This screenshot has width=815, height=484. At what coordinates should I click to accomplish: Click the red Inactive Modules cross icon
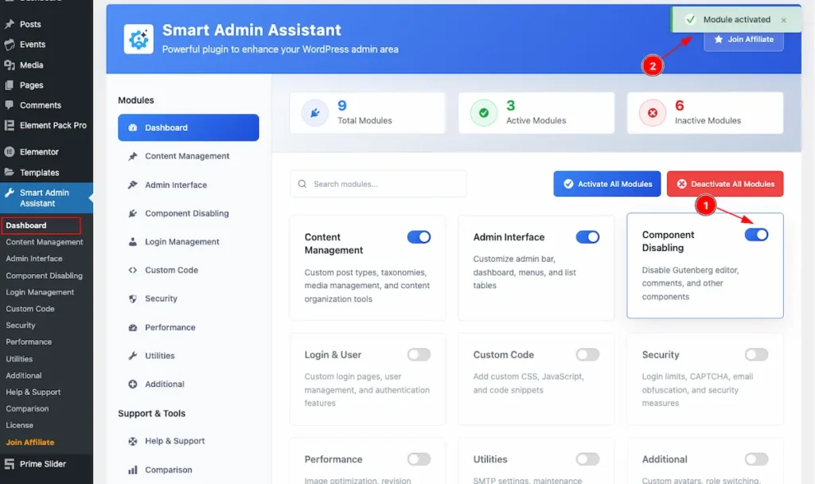[x=653, y=113]
